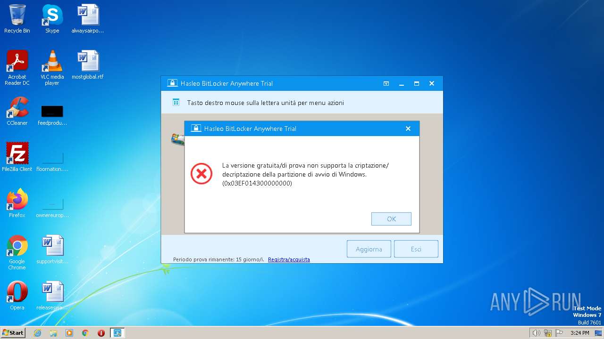Select the alwaysairpo... Word document

coord(88,19)
